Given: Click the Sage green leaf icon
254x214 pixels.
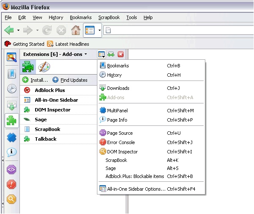Looking at the screenshot, I should (27, 120).
